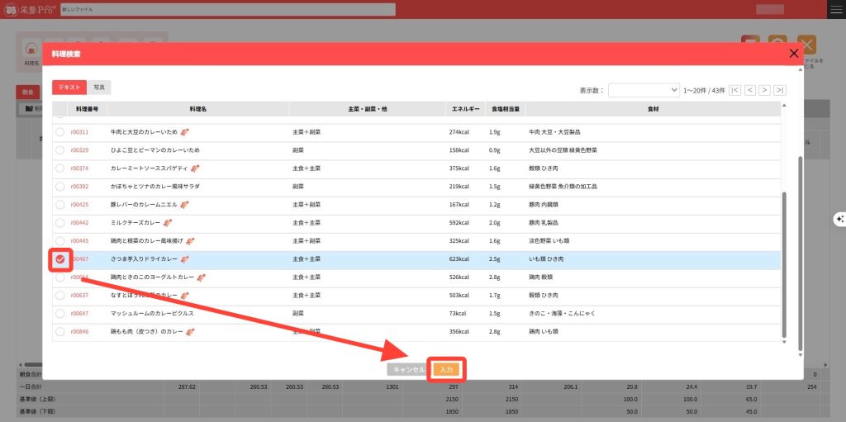The image size is (846, 422).
Task: Close the 料理検索 dialog with the X
Action: [x=794, y=54]
